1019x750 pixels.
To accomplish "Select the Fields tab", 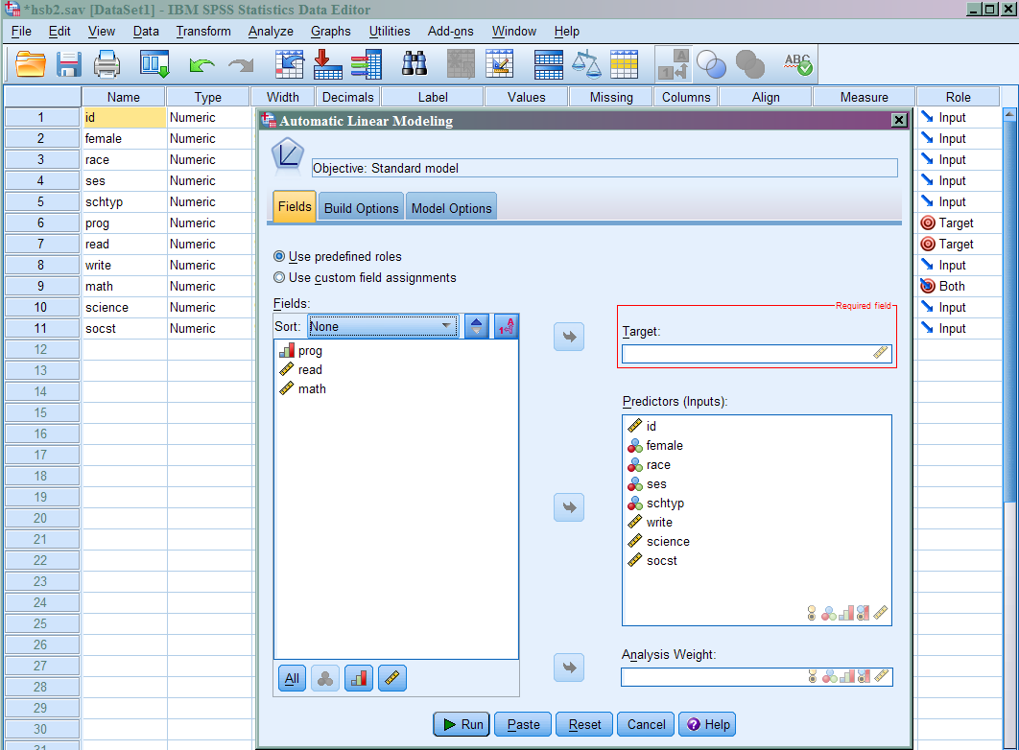I will coord(295,206).
